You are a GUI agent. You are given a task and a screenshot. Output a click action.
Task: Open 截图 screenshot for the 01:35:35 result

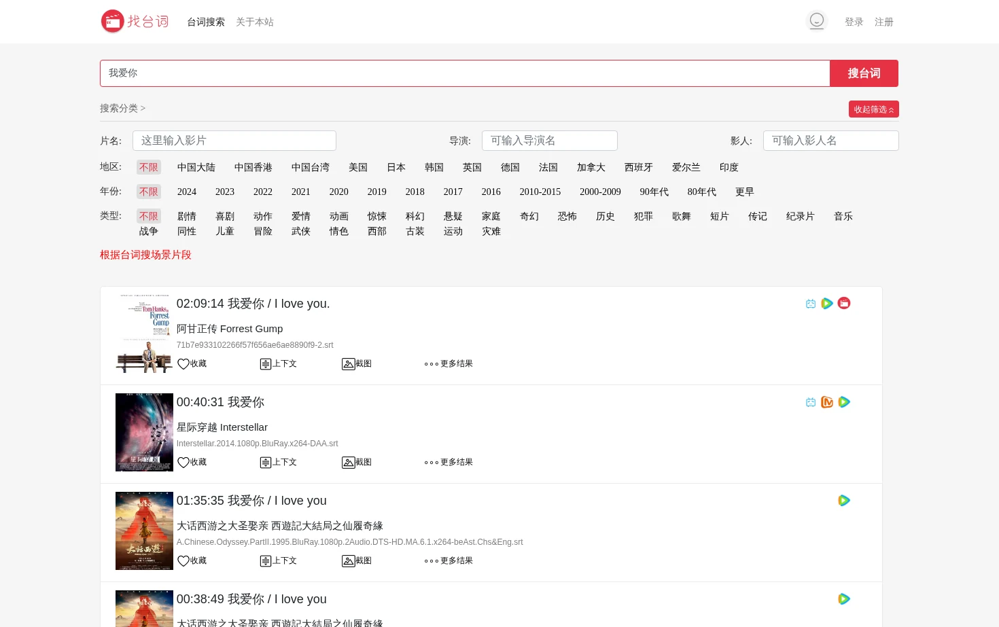[357, 561]
